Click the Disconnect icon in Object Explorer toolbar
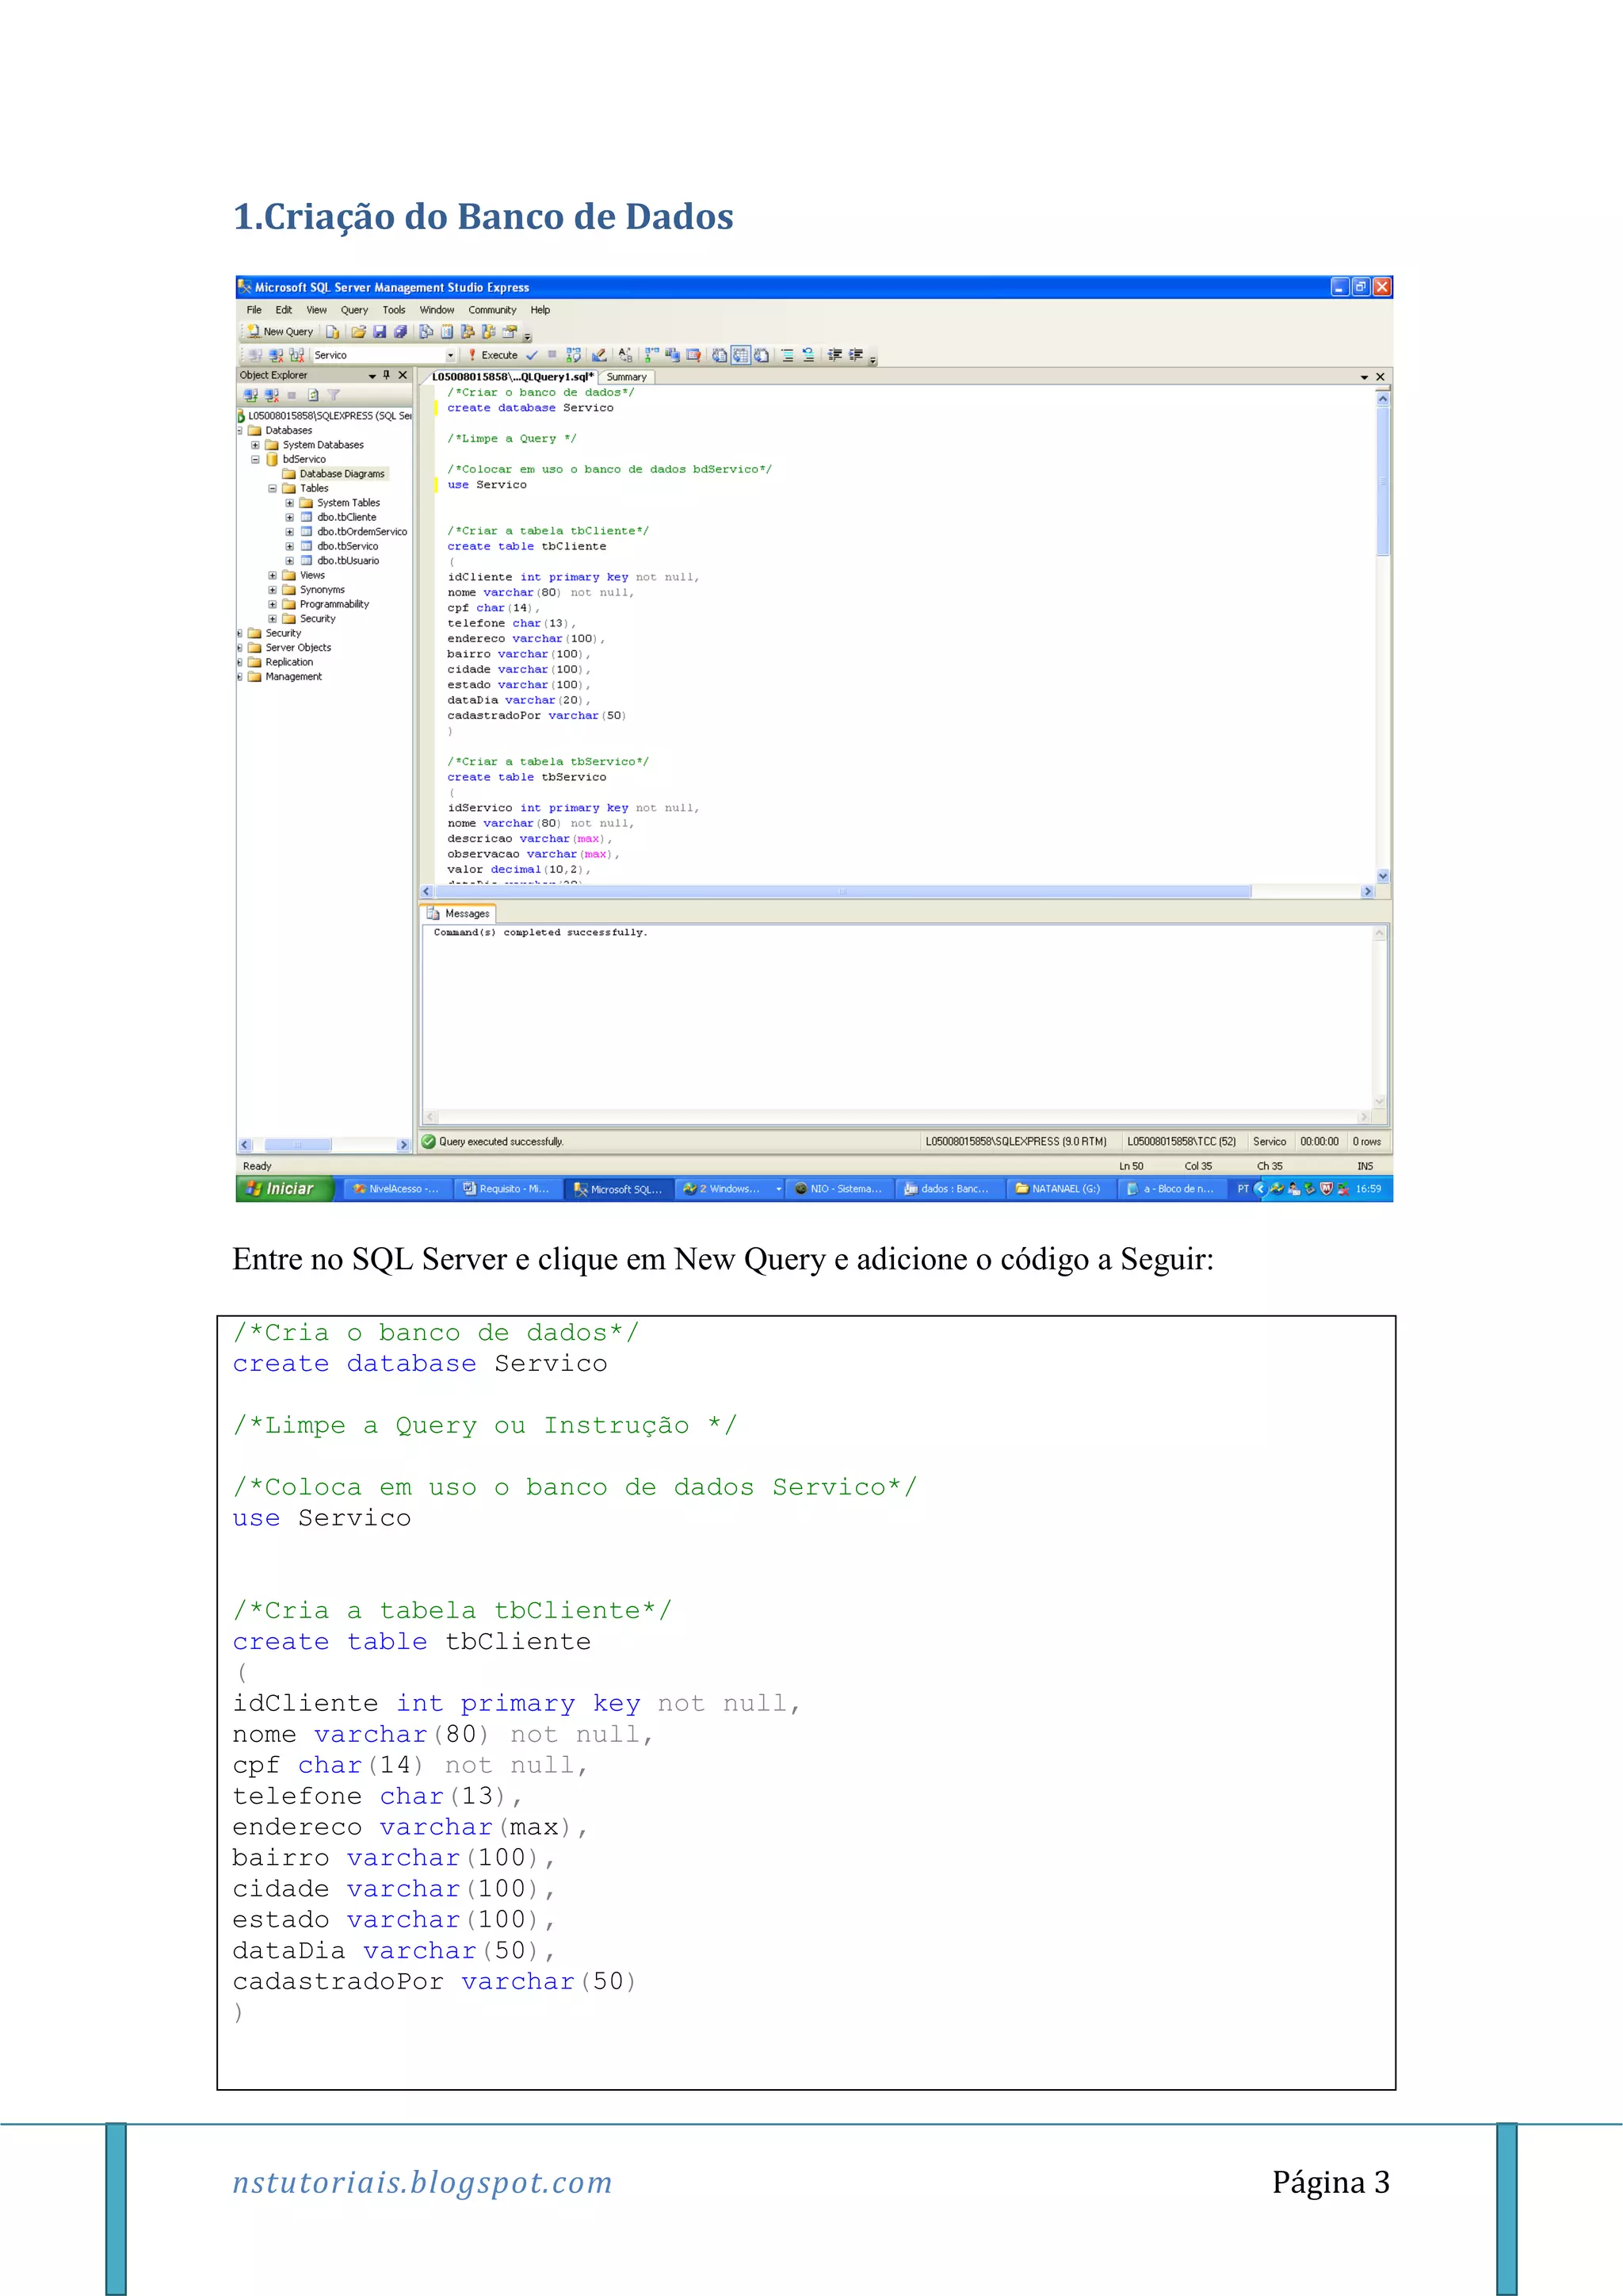The height and width of the screenshot is (2296, 1623). [x=272, y=395]
